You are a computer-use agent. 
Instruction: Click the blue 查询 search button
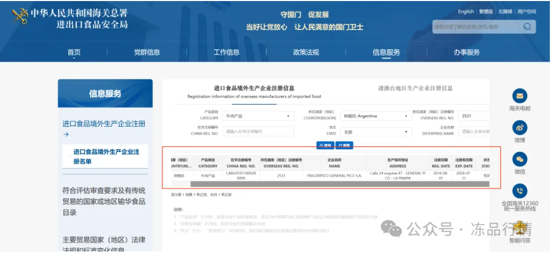click(x=325, y=146)
